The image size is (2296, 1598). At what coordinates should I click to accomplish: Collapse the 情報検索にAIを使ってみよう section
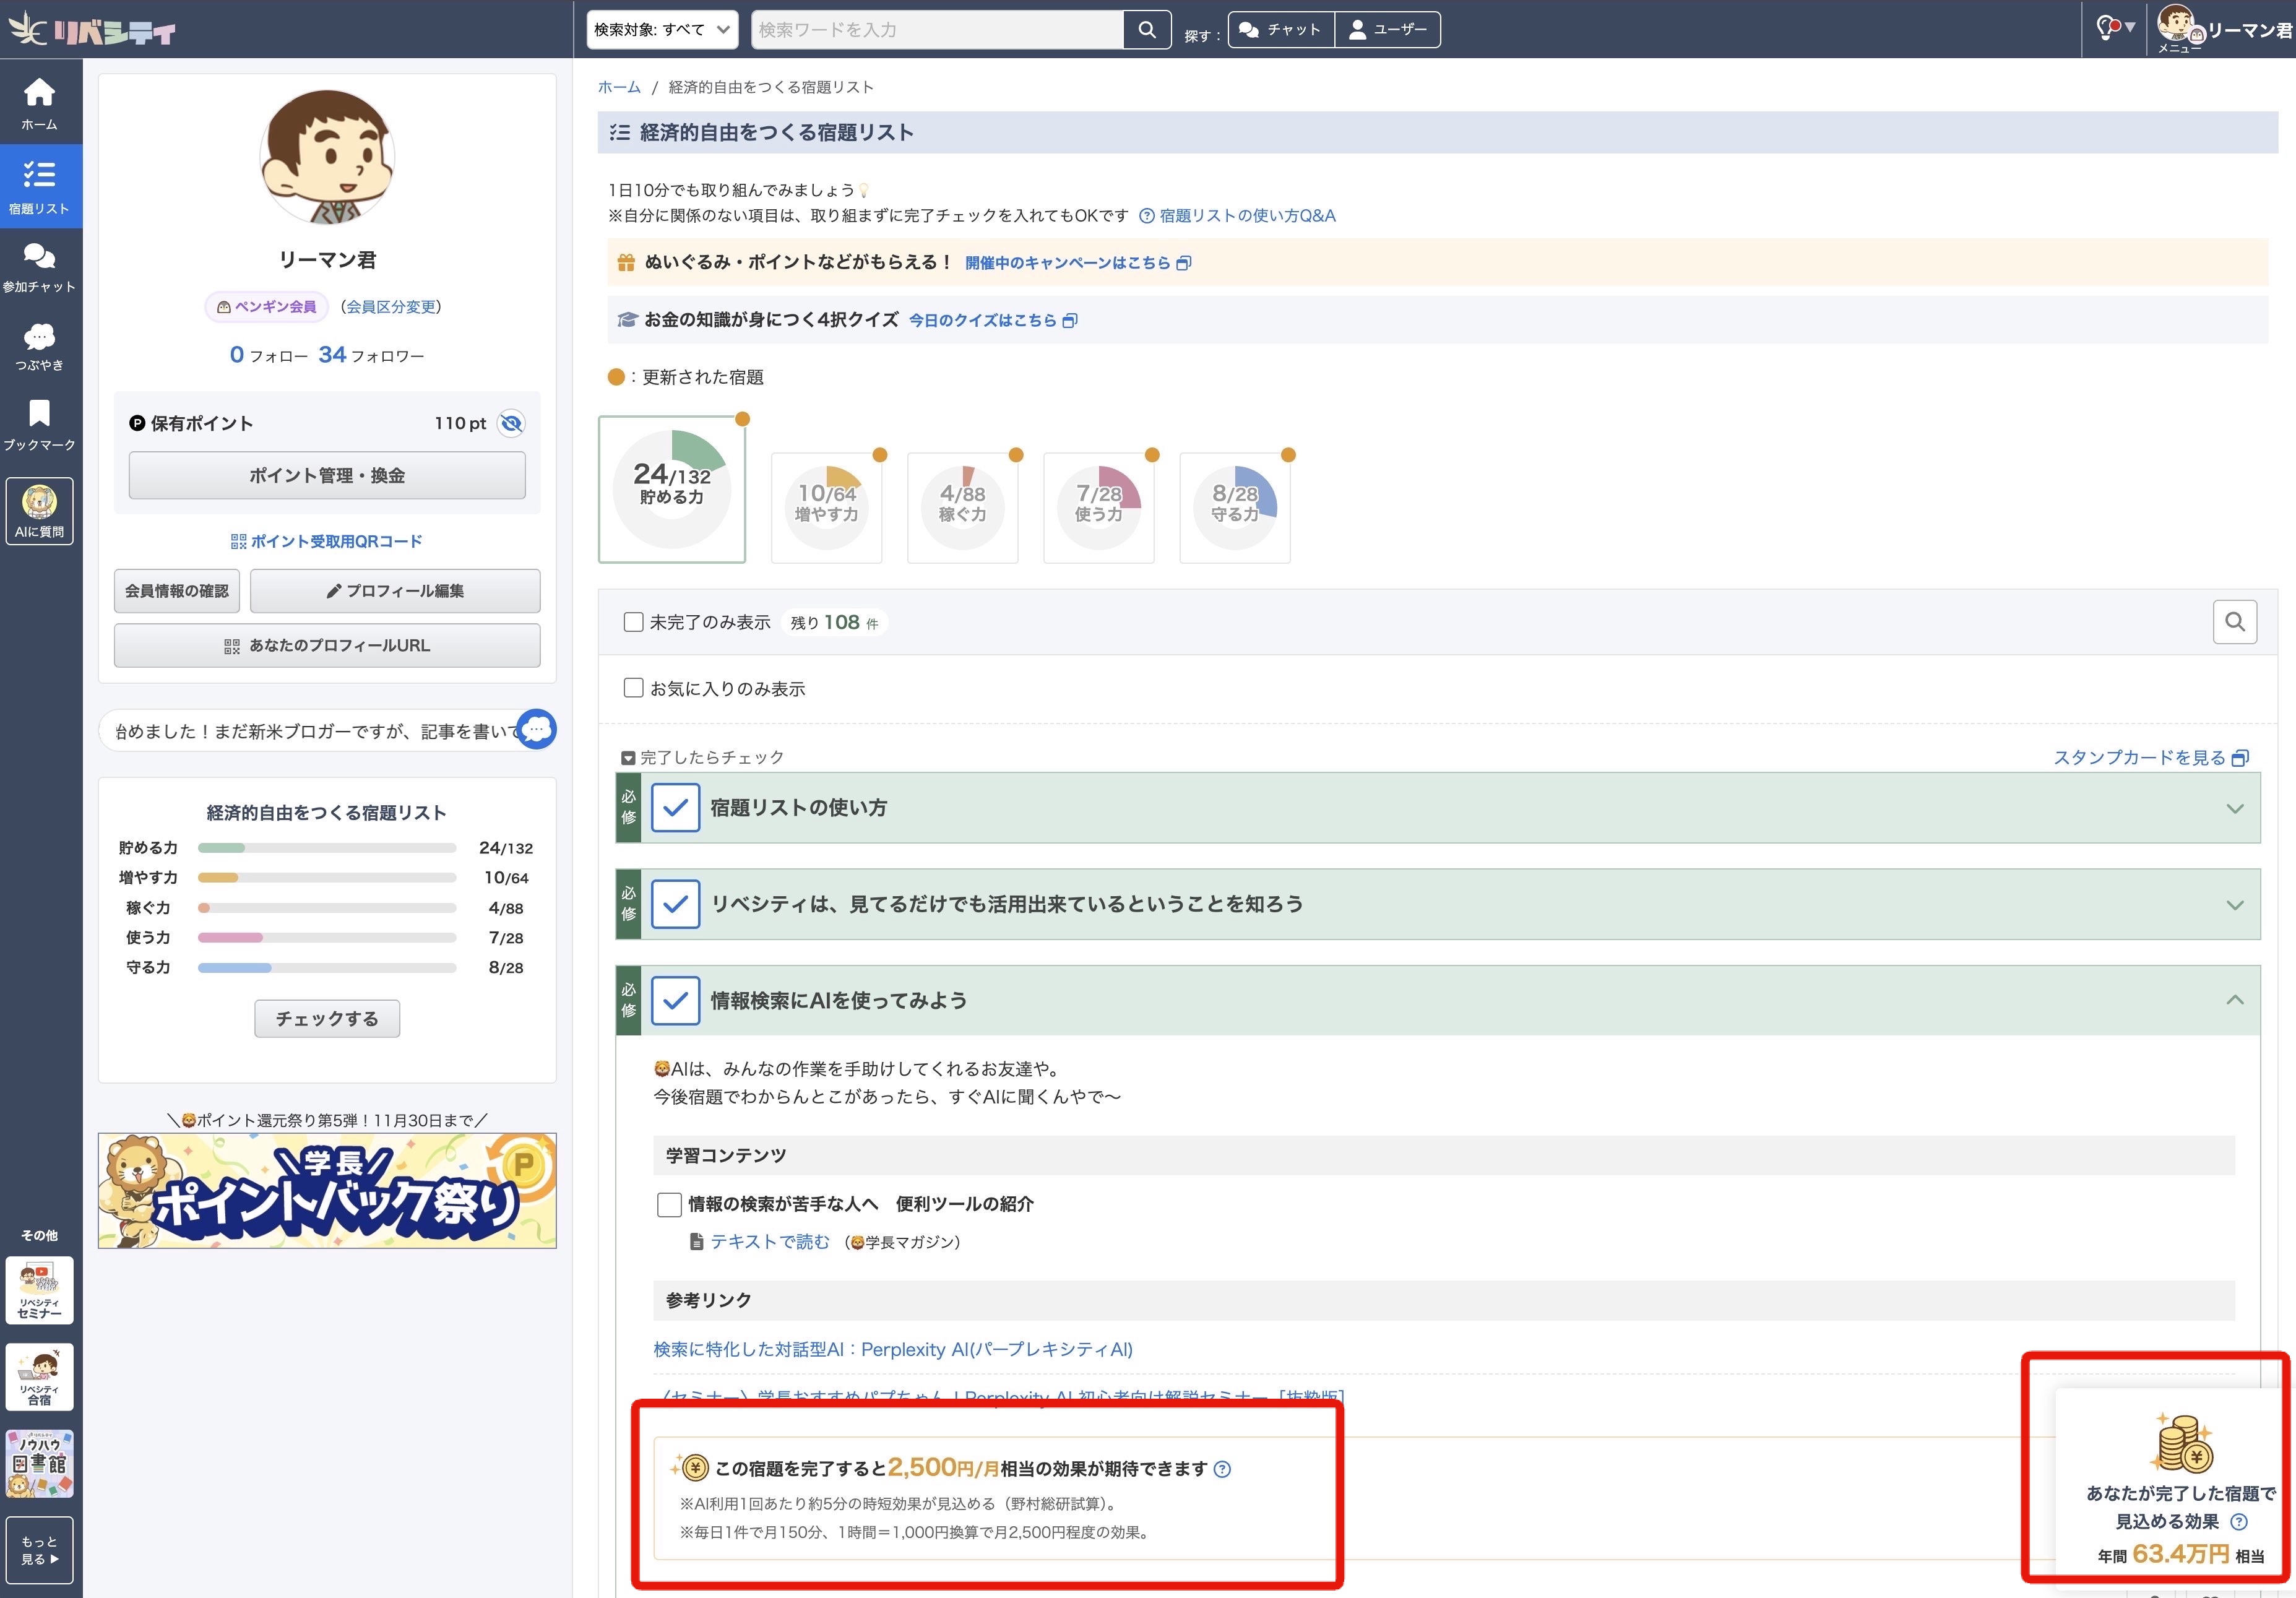coord(2234,1000)
